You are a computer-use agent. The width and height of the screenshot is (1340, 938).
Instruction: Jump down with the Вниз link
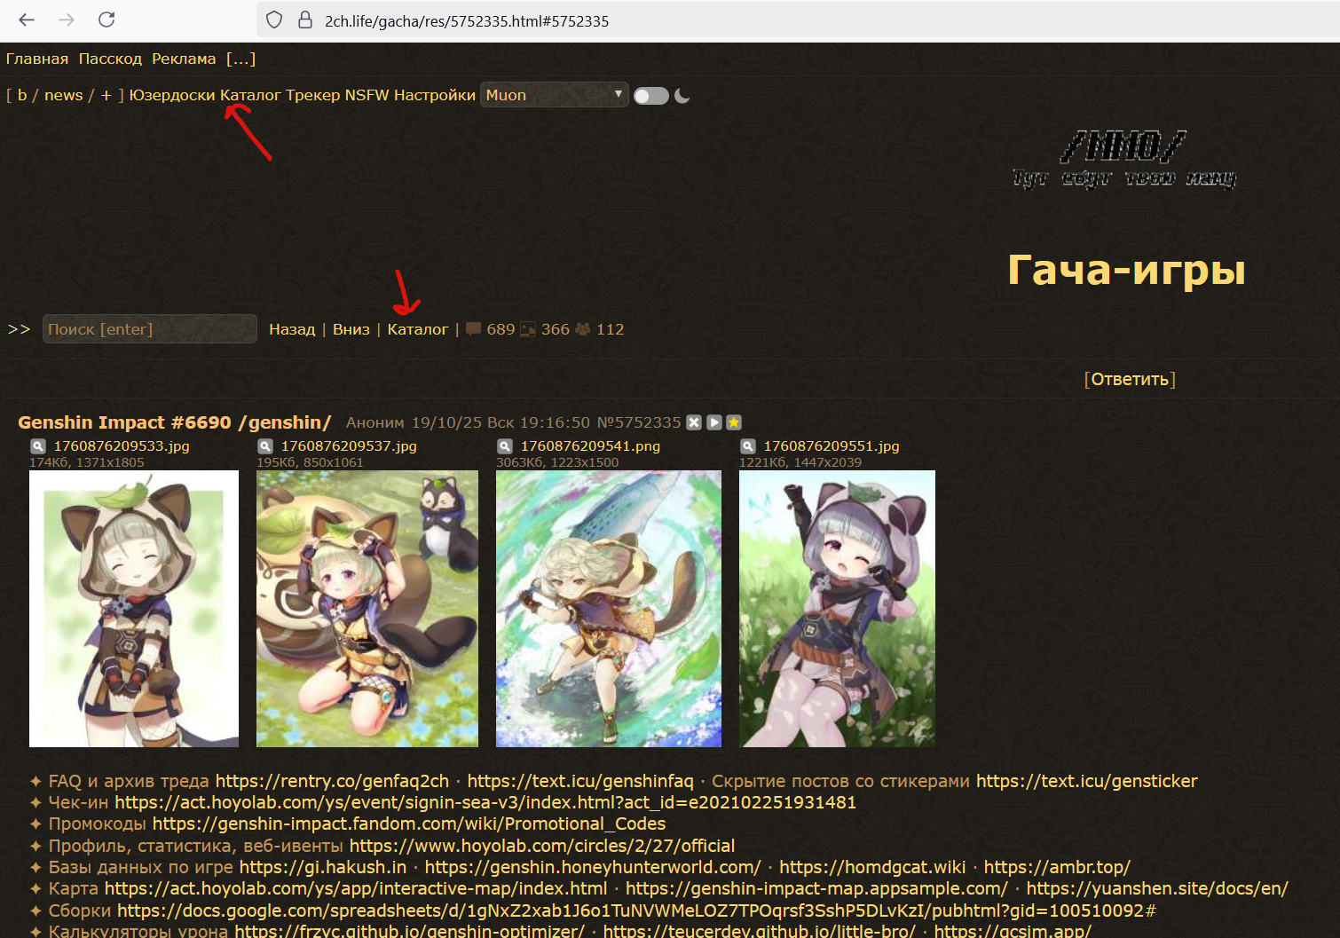tap(351, 329)
